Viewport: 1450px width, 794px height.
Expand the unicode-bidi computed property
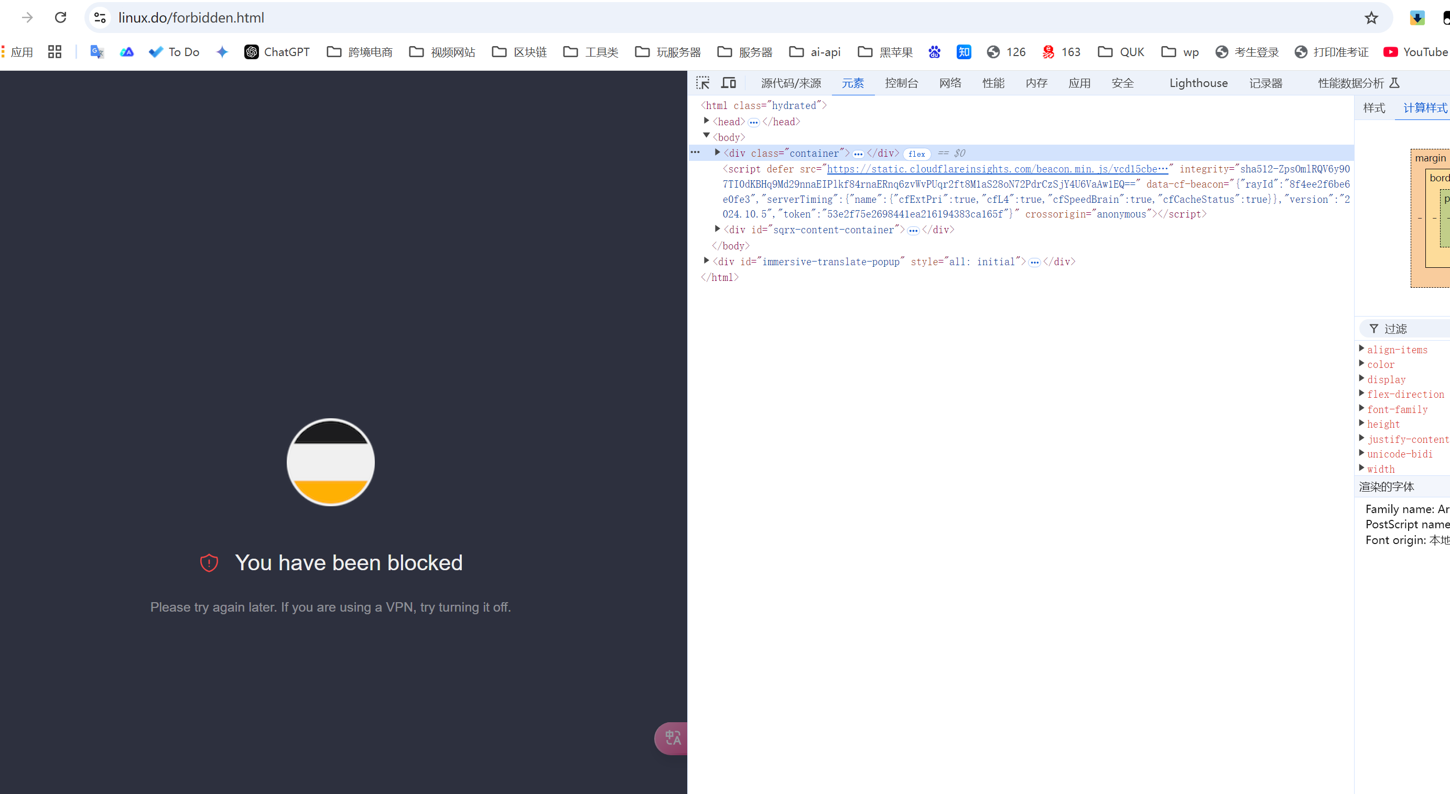pos(1361,452)
